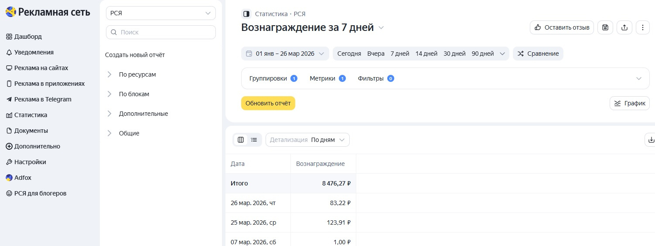Toggle the График chart display
The image size is (655, 246).
(629, 103)
